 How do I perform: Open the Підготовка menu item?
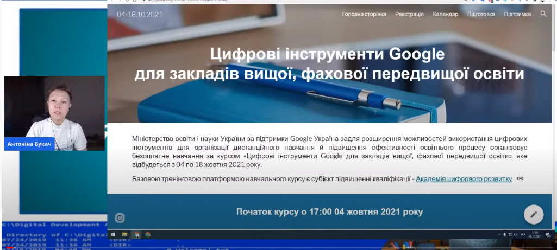click(x=481, y=14)
